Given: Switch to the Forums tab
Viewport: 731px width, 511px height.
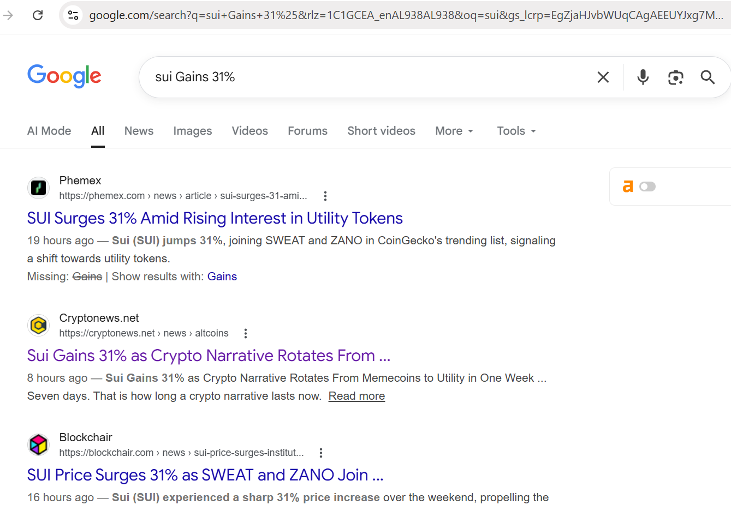Looking at the screenshot, I should [308, 131].
